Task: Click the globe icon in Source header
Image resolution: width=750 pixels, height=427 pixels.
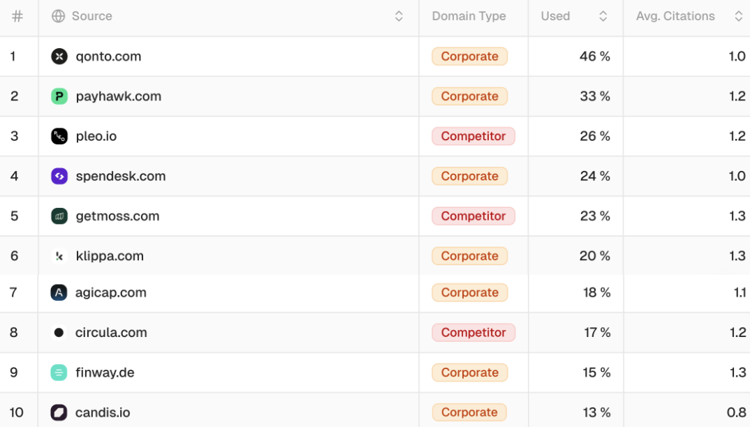Action: pyautogui.click(x=59, y=16)
